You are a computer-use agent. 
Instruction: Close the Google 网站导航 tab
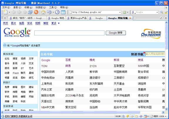[x=130, y=18]
